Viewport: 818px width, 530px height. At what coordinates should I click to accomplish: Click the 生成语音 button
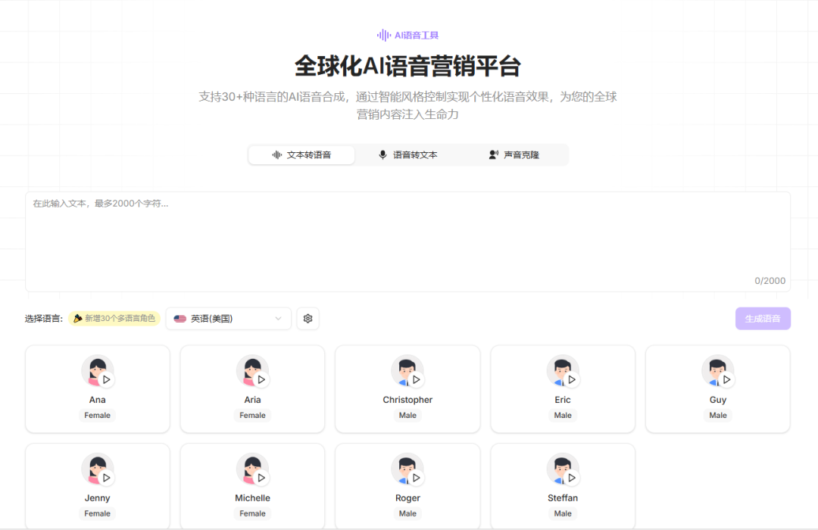click(x=763, y=318)
